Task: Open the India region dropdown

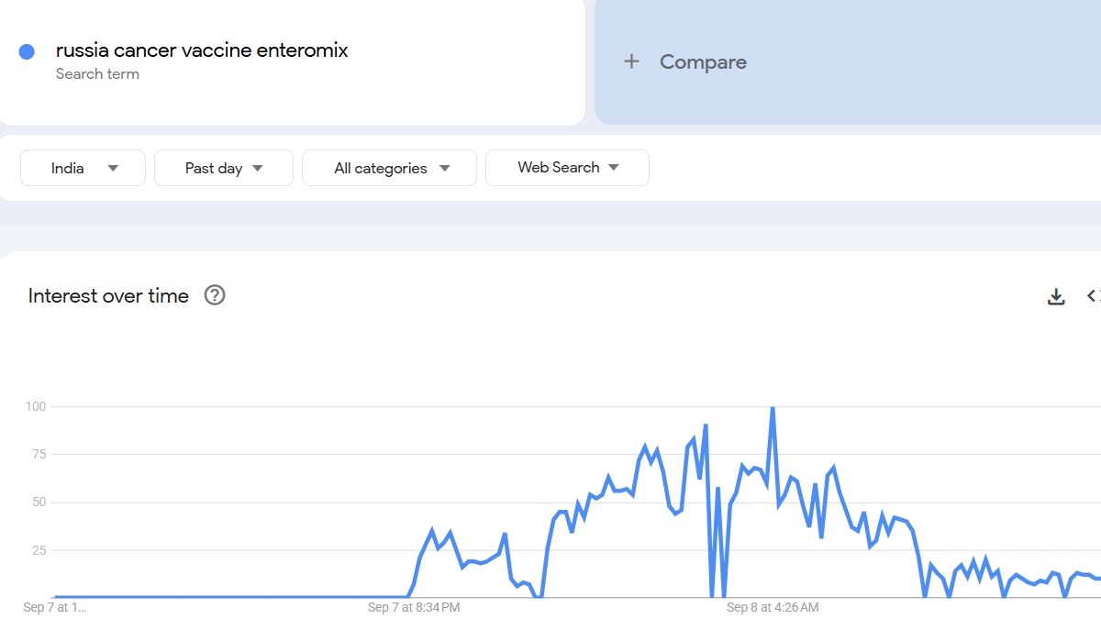Action: (83, 168)
